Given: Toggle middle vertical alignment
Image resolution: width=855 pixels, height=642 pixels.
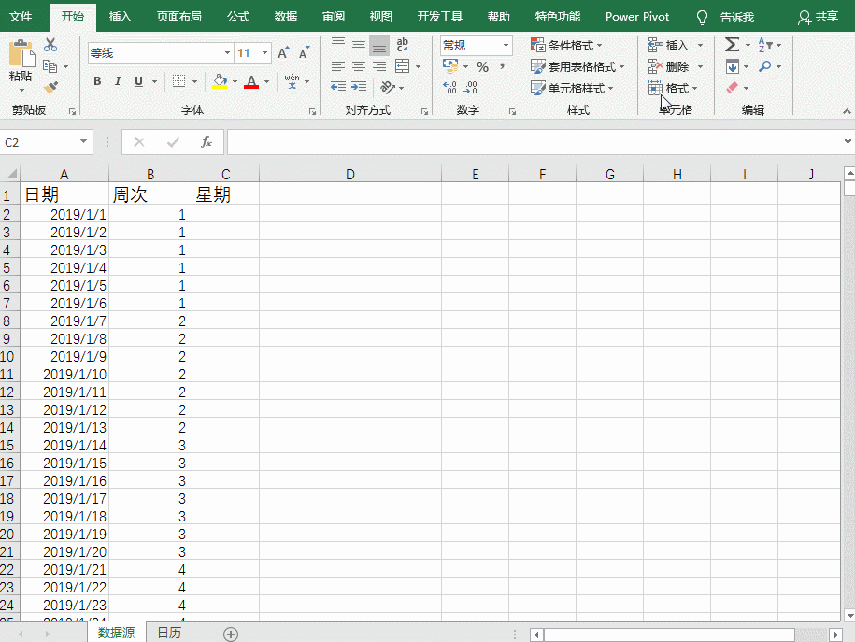Looking at the screenshot, I should click(x=359, y=45).
